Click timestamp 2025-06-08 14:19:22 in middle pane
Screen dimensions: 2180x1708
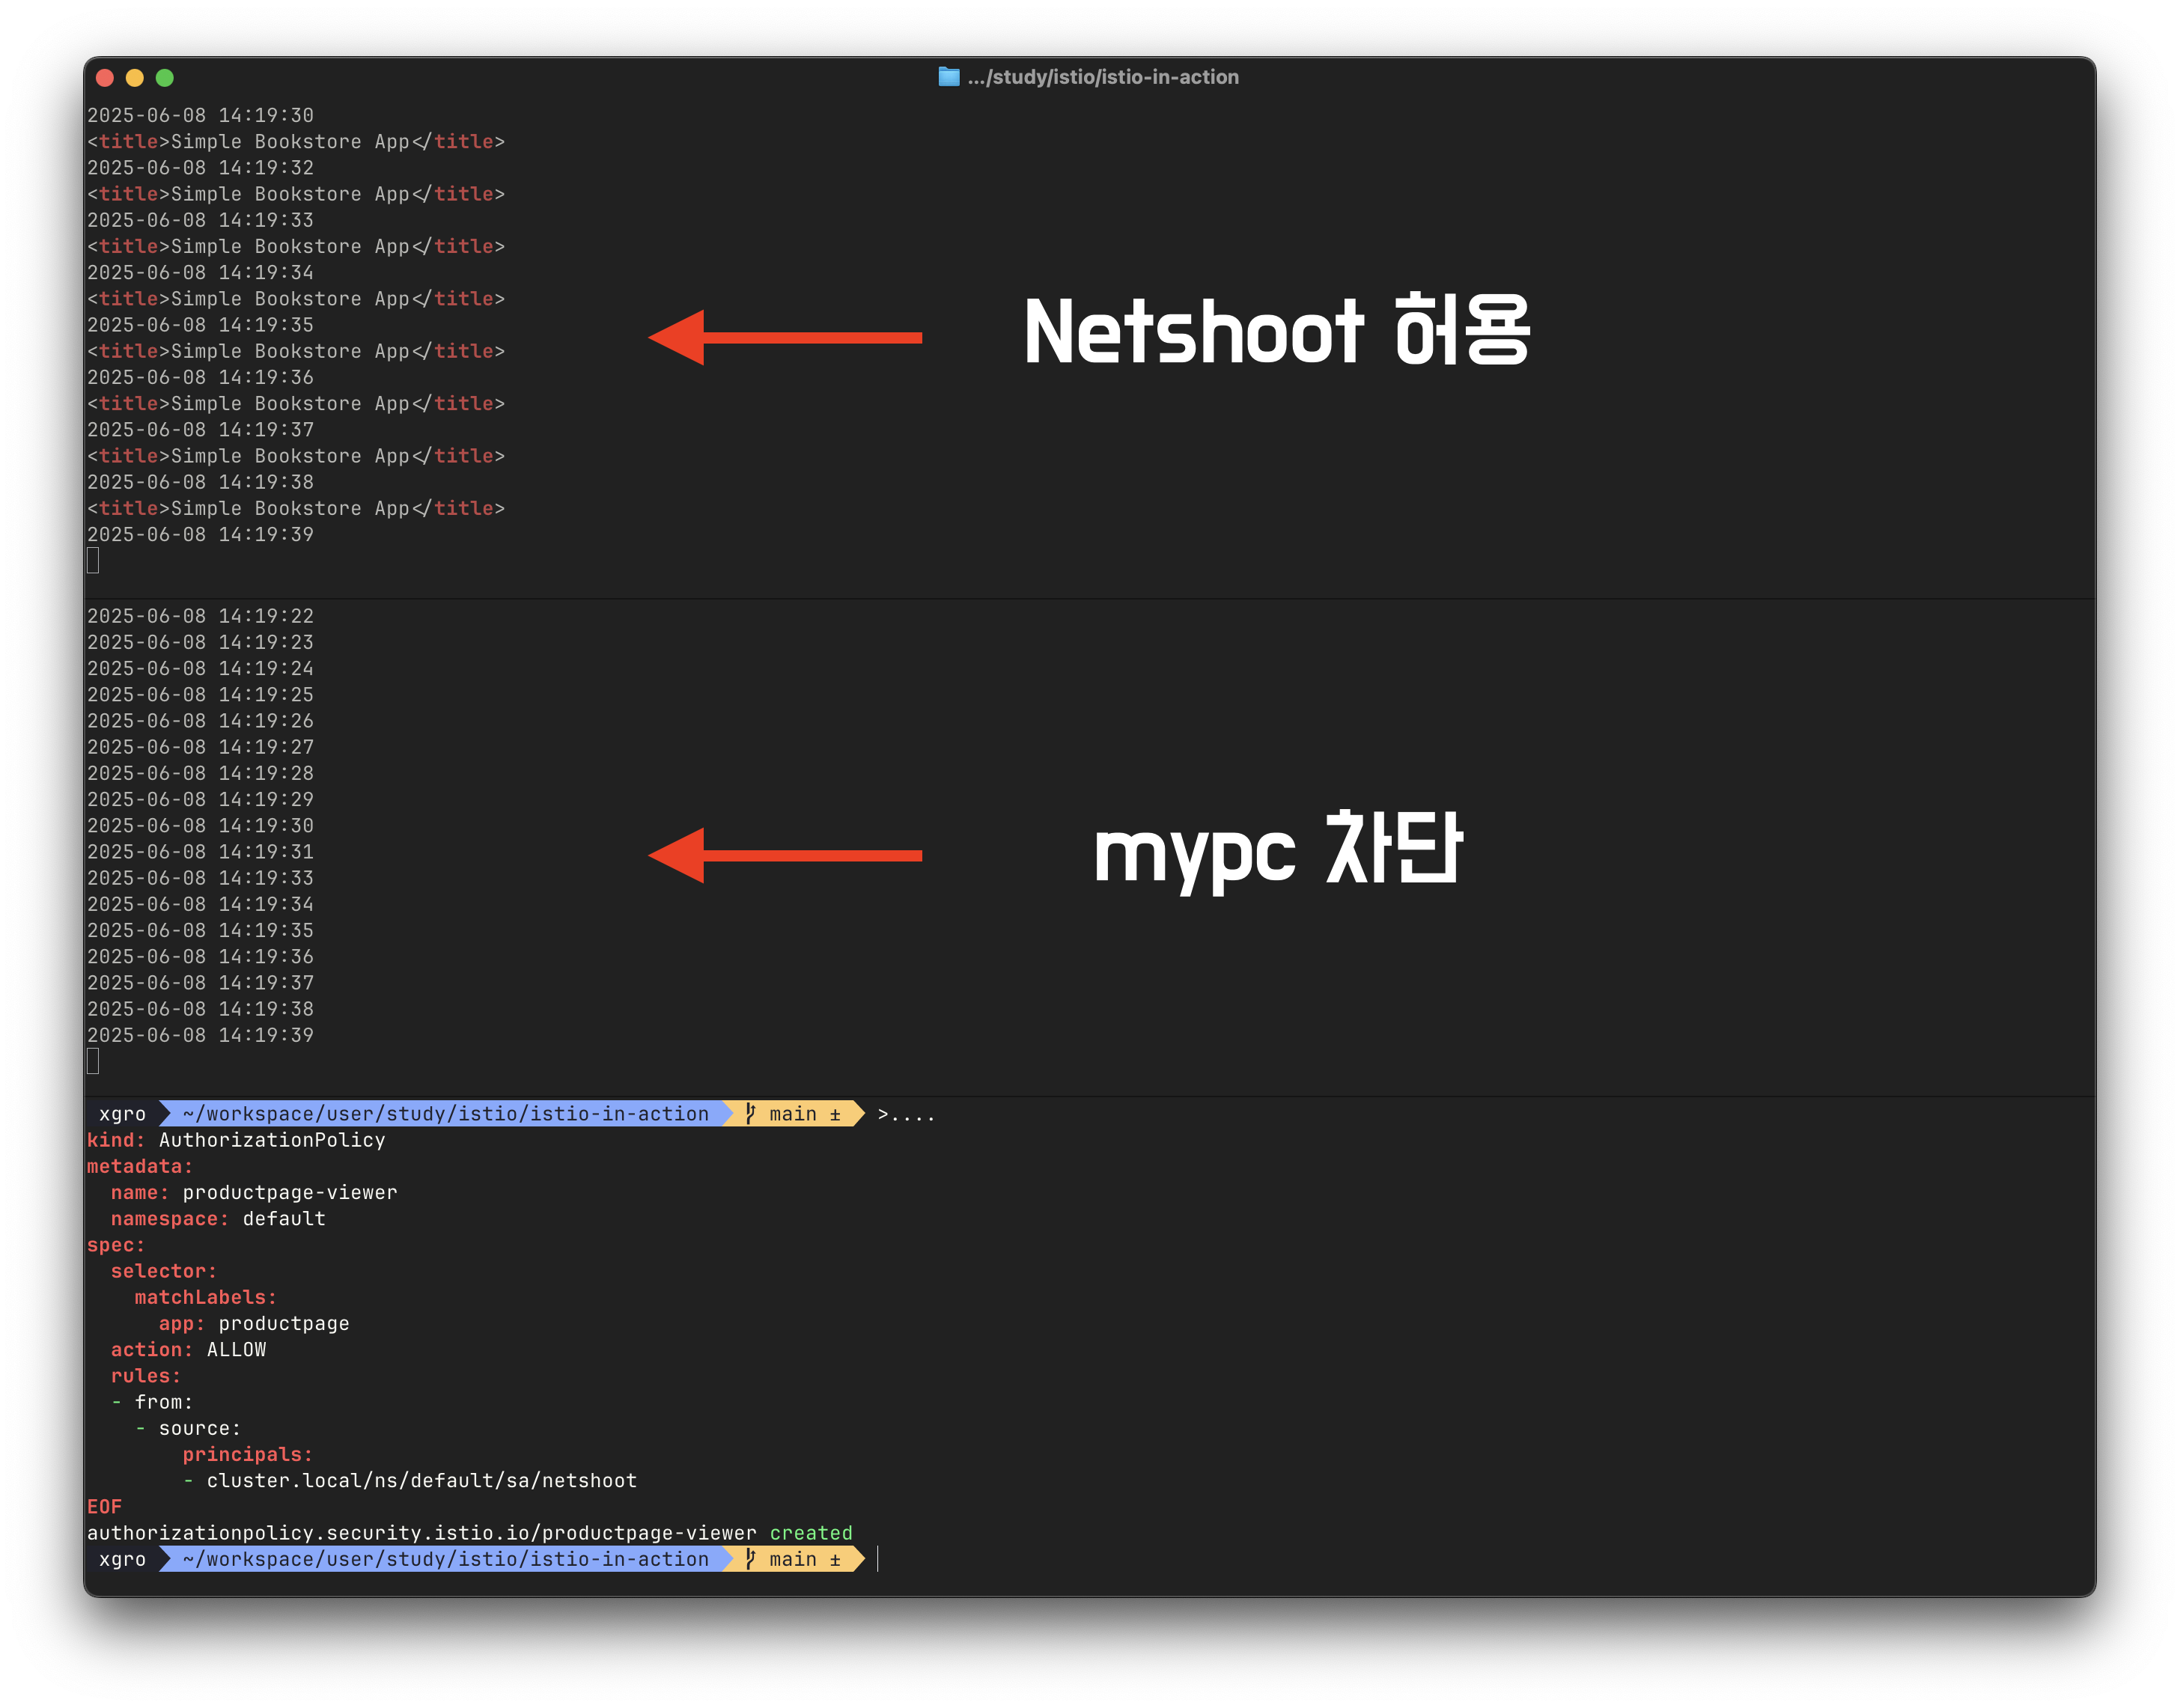[x=200, y=616]
